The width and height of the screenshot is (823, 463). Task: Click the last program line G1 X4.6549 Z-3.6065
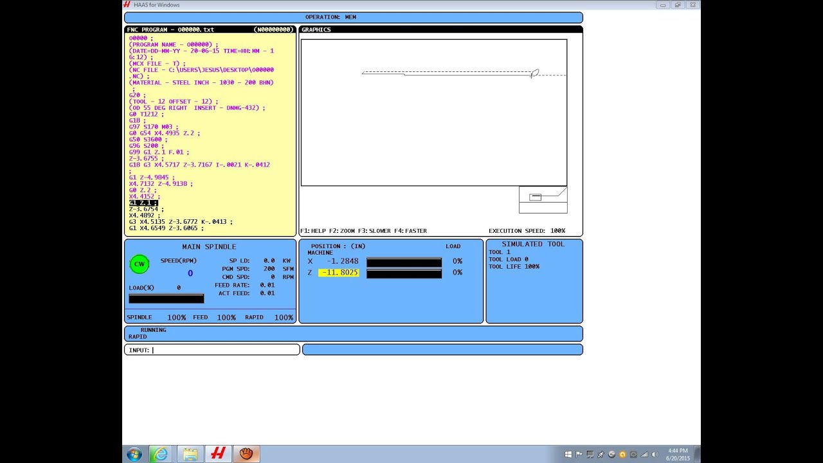pos(166,228)
